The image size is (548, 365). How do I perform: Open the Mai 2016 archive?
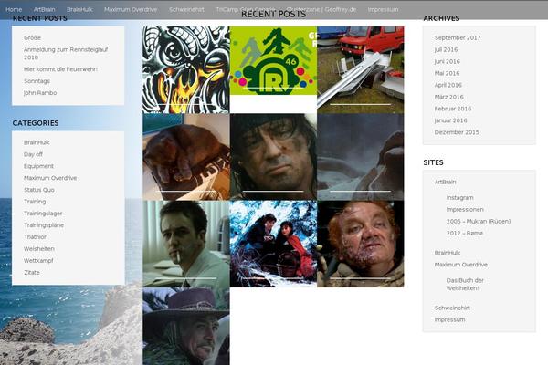tap(447, 73)
